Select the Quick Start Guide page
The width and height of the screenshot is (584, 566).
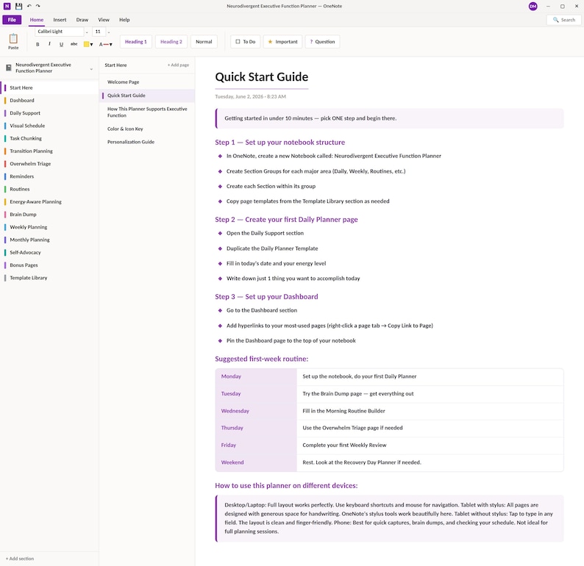tap(147, 96)
